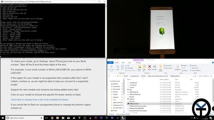Switch to the Share ribbon tab

[x=123, y=63]
